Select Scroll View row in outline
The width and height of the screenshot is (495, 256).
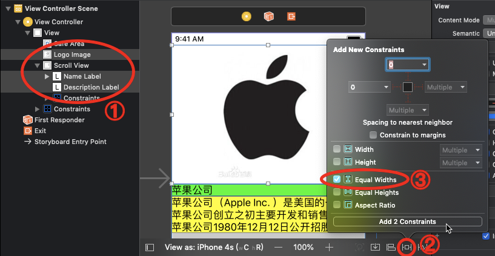[x=70, y=65]
